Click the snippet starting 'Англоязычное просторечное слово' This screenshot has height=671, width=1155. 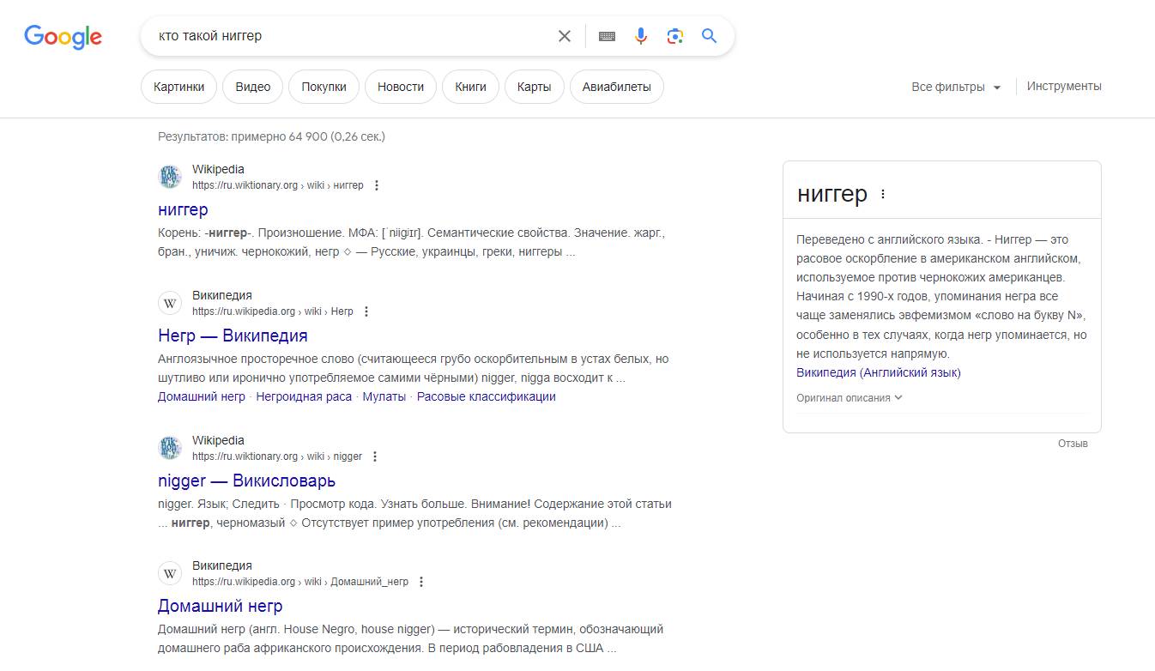point(414,368)
